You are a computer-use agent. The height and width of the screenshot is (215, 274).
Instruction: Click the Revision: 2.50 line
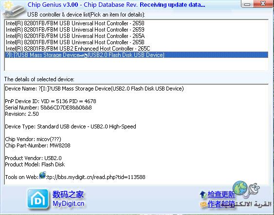[x=22, y=114]
